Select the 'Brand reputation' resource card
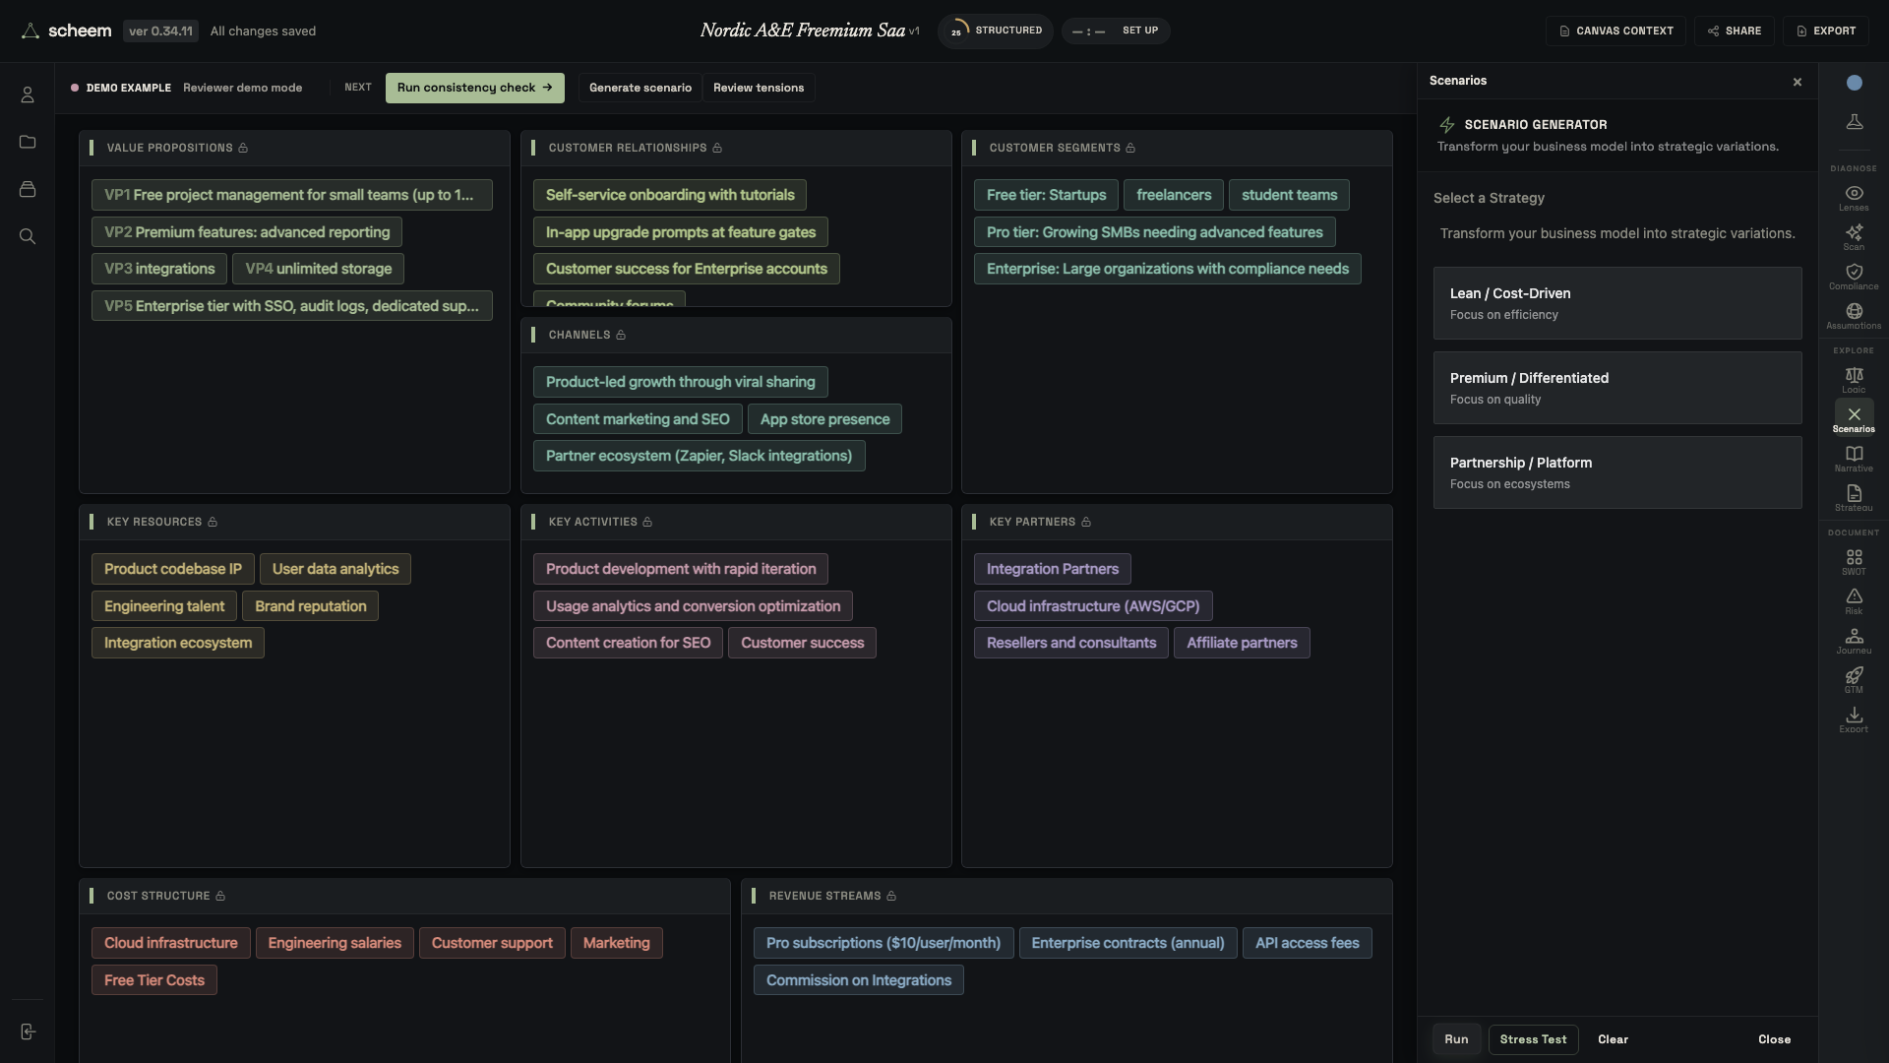1889x1063 pixels. (310, 606)
